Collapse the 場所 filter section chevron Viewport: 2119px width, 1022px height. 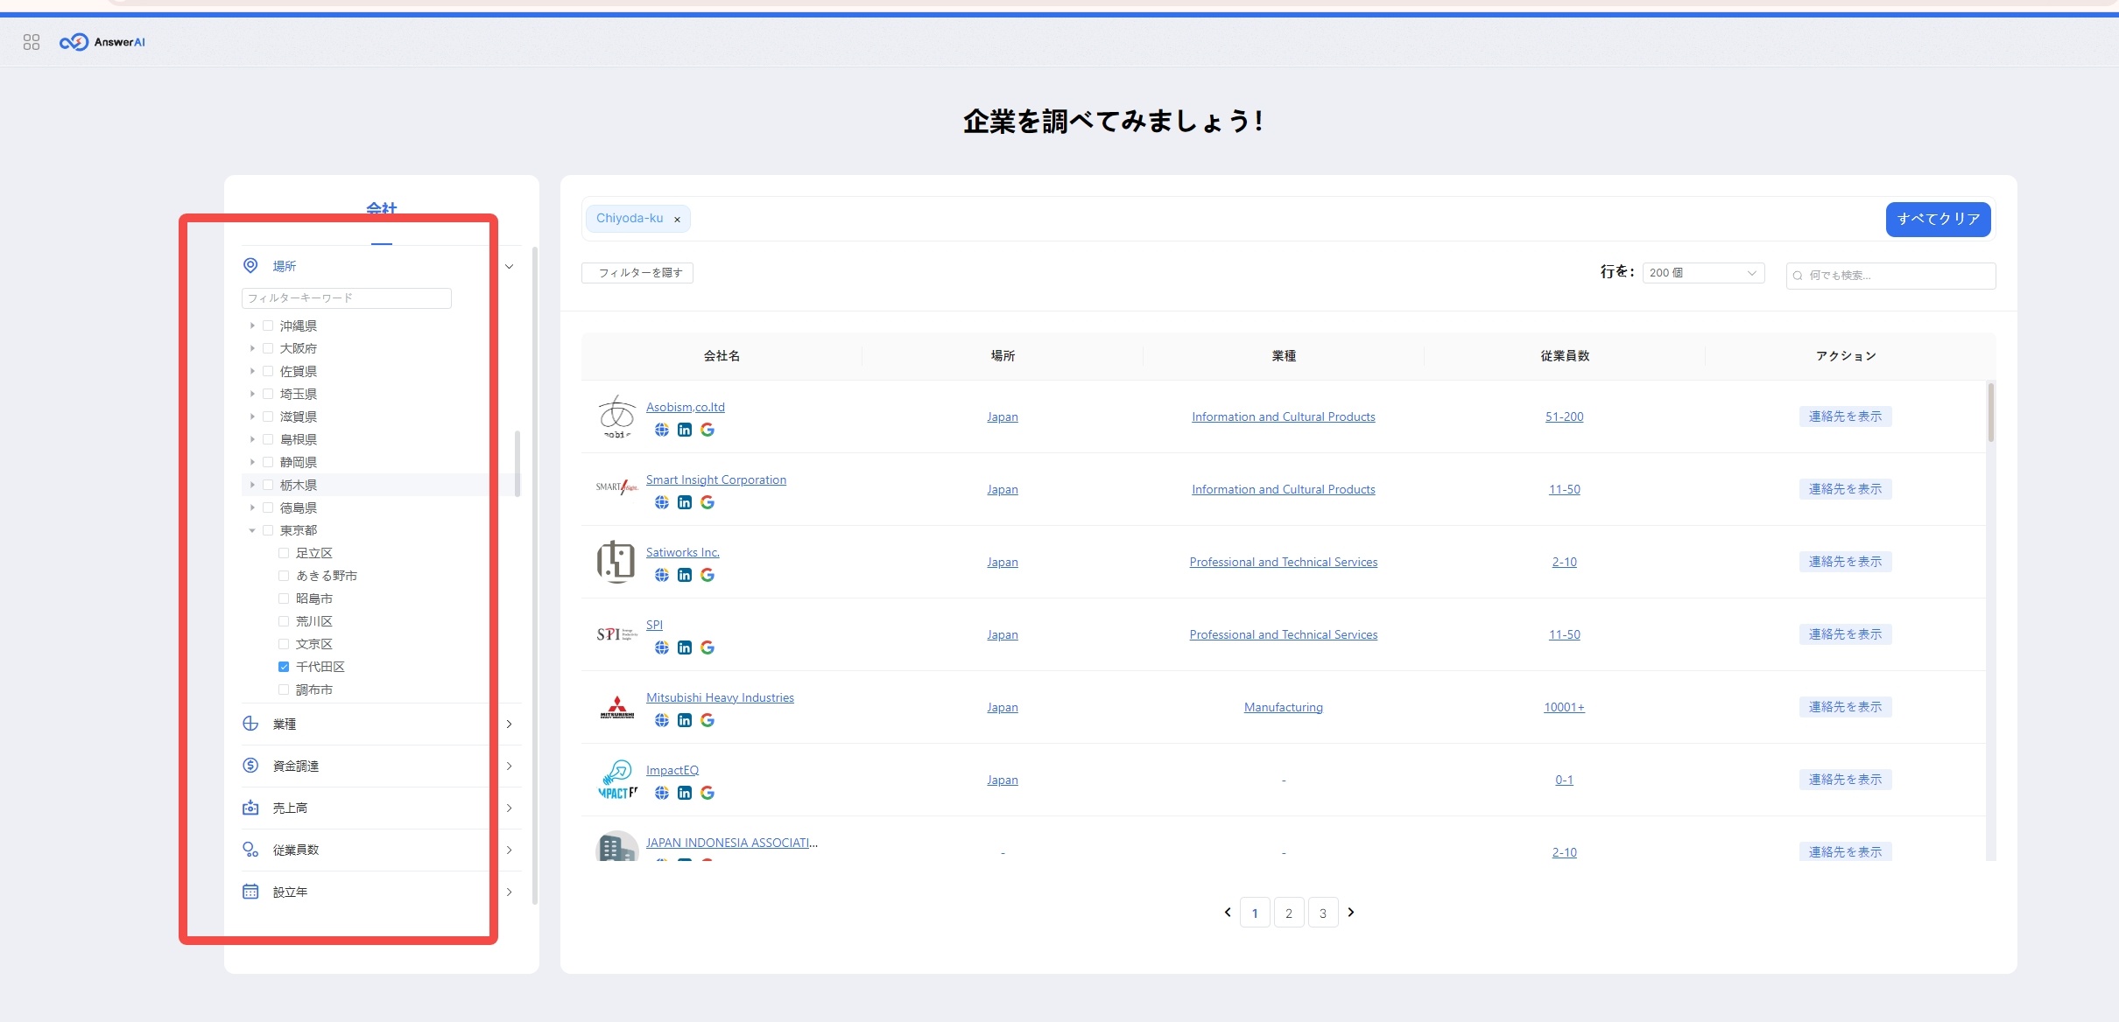pos(509,266)
